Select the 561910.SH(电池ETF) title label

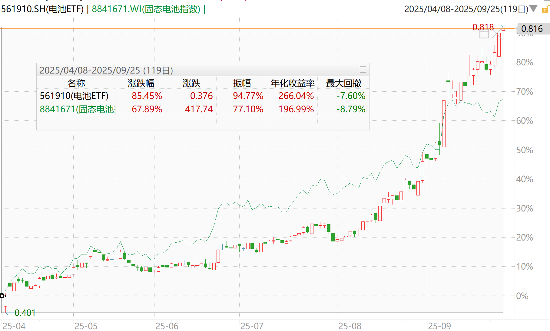click(x=42, y=9)
